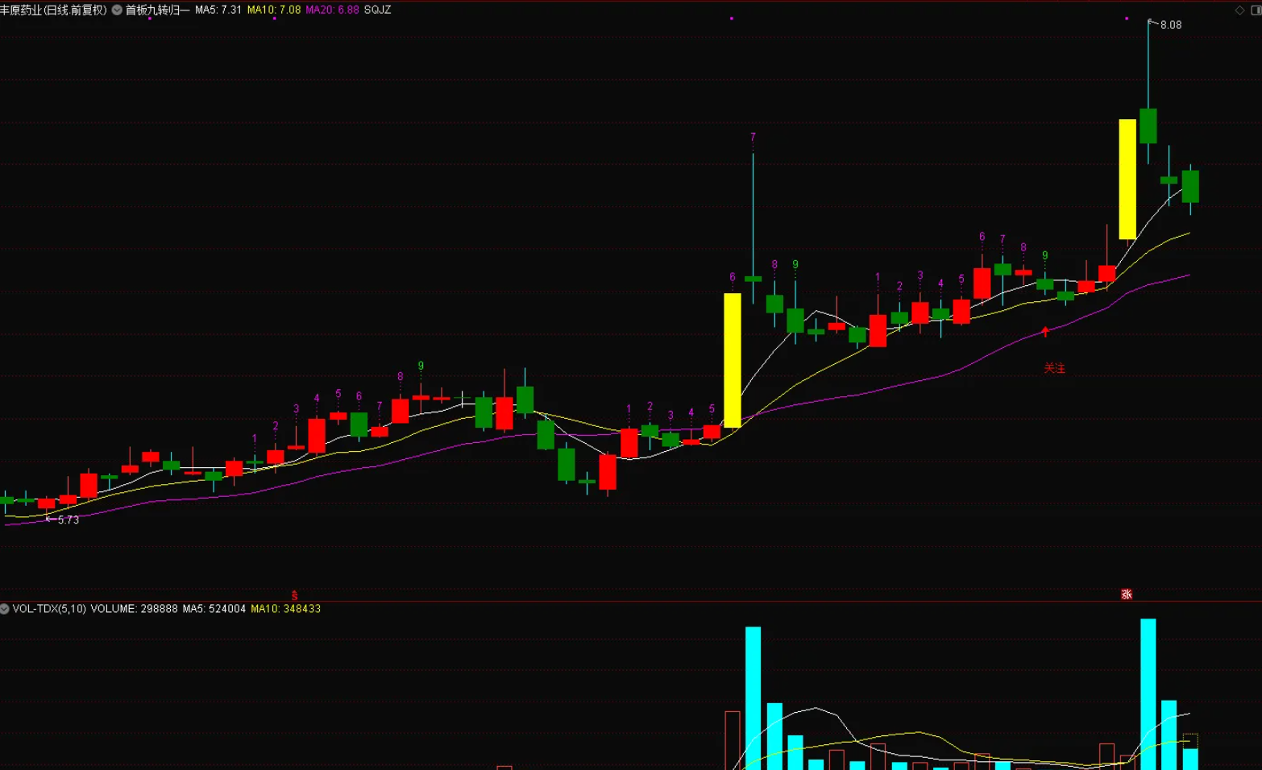Click the volume MA10 348433 label
The width and height of the screenshot is (1262, 770).
(x=285, y=609)
